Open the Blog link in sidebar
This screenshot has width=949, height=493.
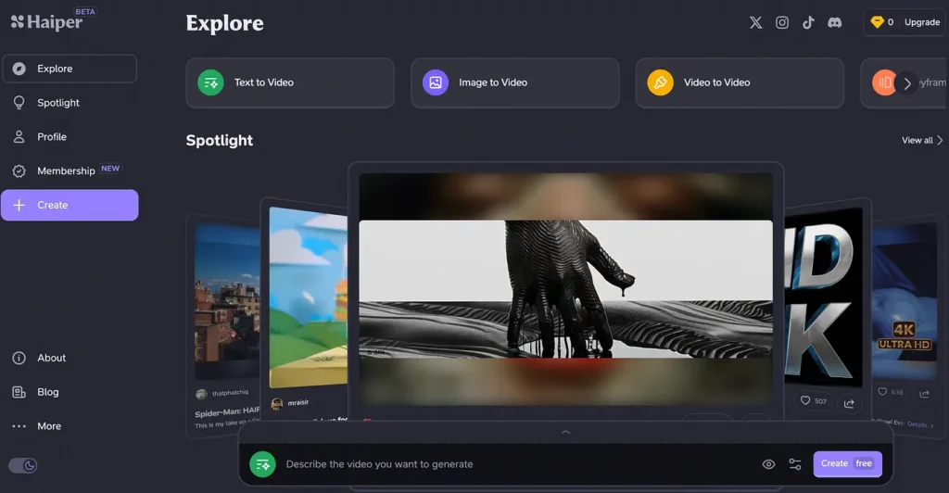[x=70, y=392]
